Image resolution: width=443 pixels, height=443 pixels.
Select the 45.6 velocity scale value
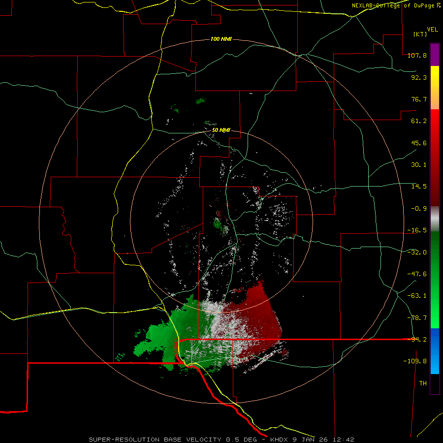click(419, 143)
